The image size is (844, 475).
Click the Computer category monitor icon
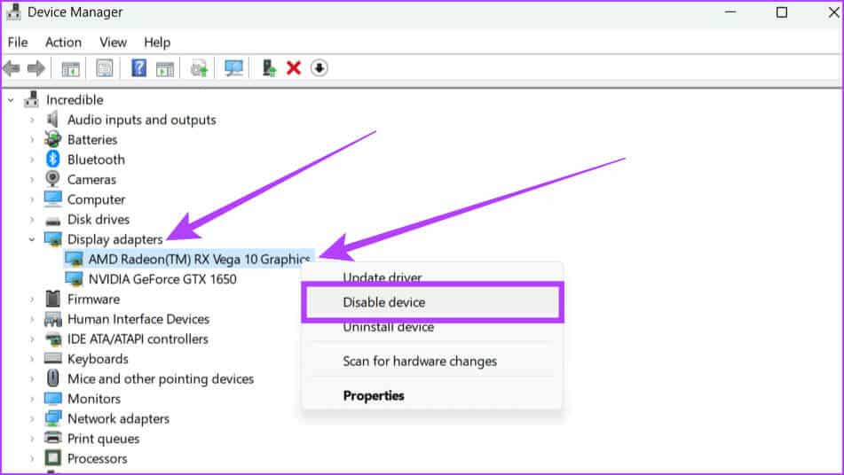[x=52, y=199]
